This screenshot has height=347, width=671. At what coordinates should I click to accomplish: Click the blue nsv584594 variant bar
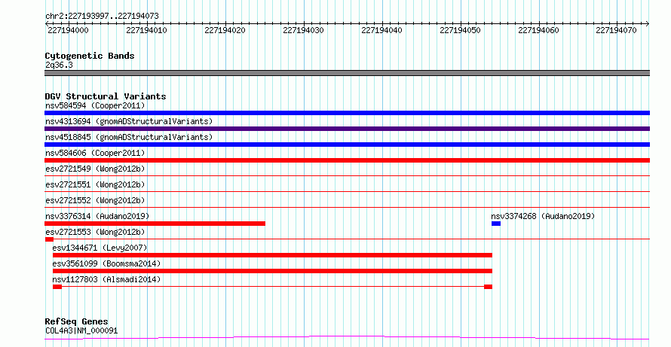coord(347,113)
